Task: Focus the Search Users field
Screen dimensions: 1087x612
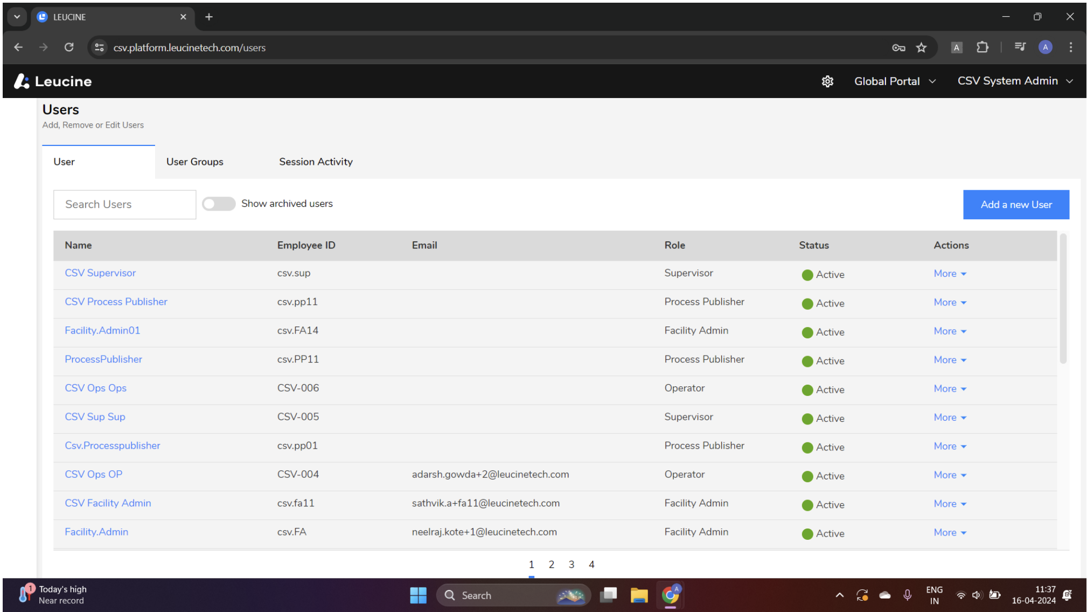Action: [x=124, y=205]
